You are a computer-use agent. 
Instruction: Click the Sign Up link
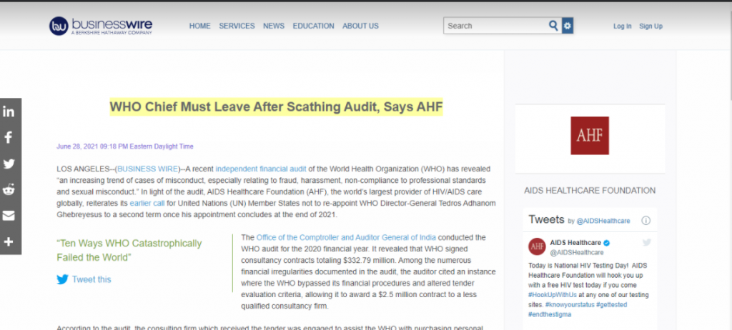point(651,26)
